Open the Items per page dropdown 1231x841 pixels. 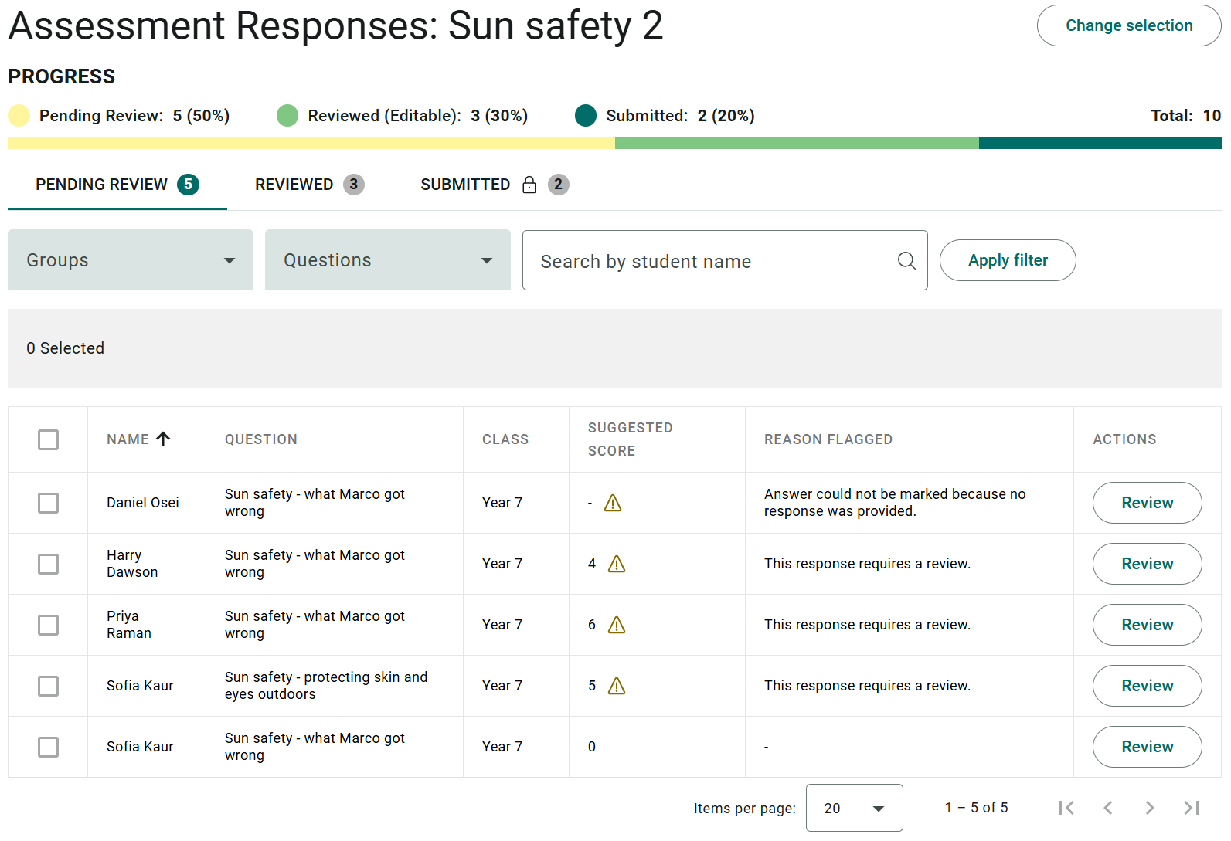[854, 808]
